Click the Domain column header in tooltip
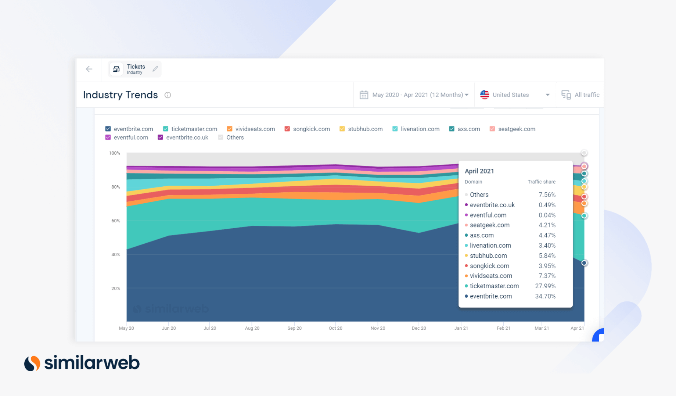 (x=473, y=182)
